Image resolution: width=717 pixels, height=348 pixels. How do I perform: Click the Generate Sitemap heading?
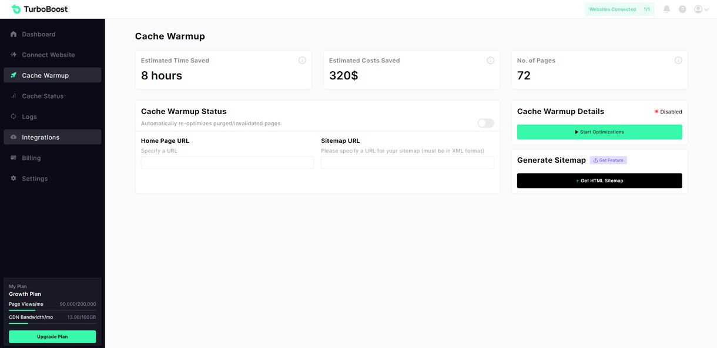pos(551,160)
